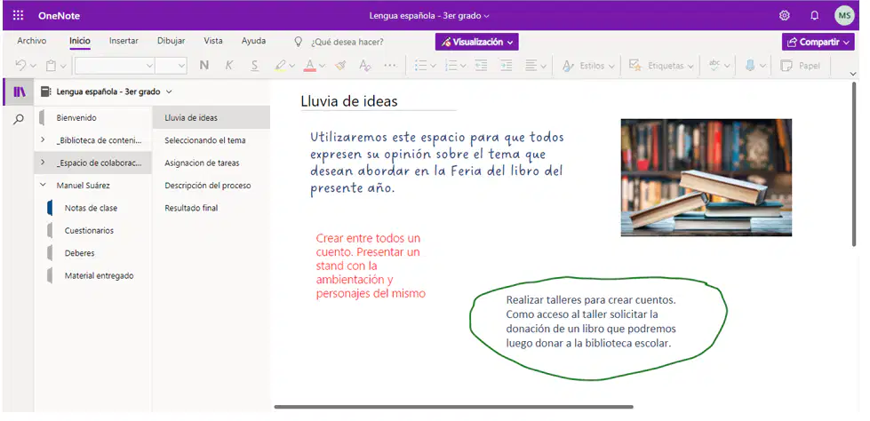Expand the _Espacio de colaboración section group
This screenshot has height=421, width=870.
[43, 163]
